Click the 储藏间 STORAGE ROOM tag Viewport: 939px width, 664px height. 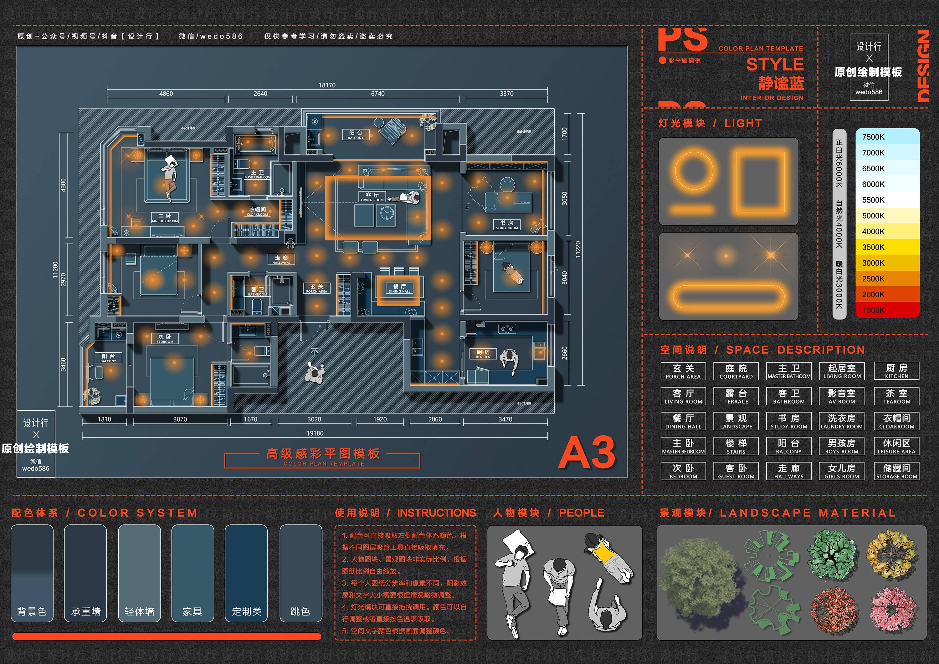(x=896, y=471)
